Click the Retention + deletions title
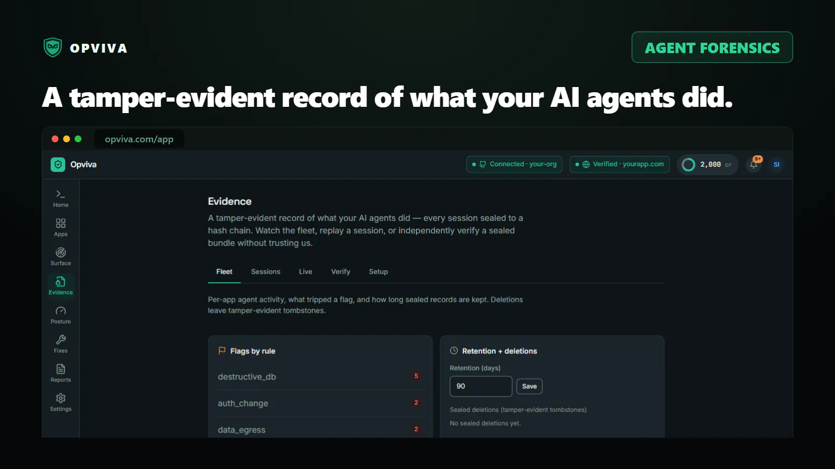 (x=499, y=351)
